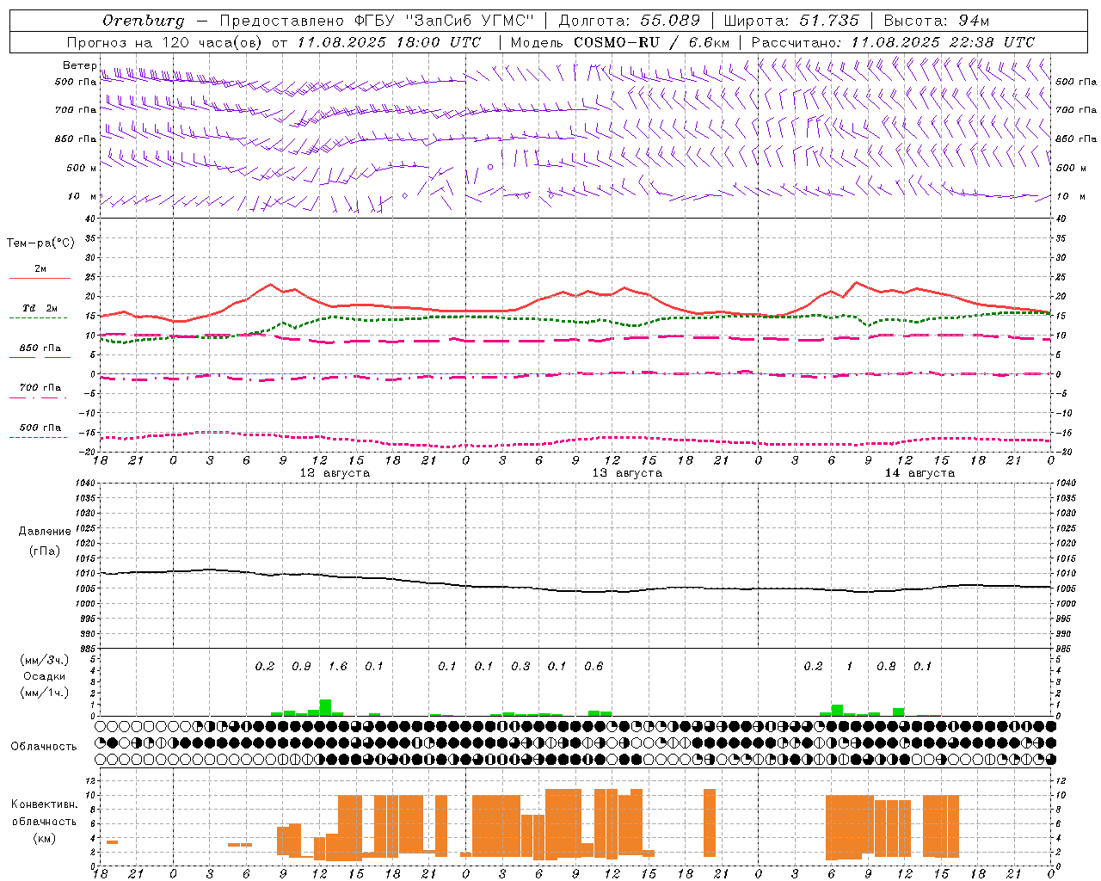Screen dimensions: 1101x881
Task: Click the "Td 2м" dew point legend entry
Action: (x=40, y=308)
